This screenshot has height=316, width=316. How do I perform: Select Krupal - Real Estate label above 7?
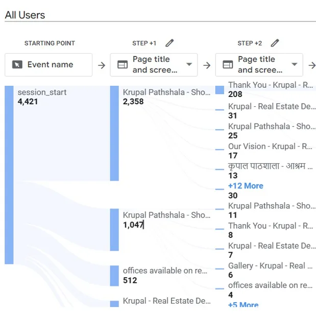pyautogui.click(x=272, y=246)
